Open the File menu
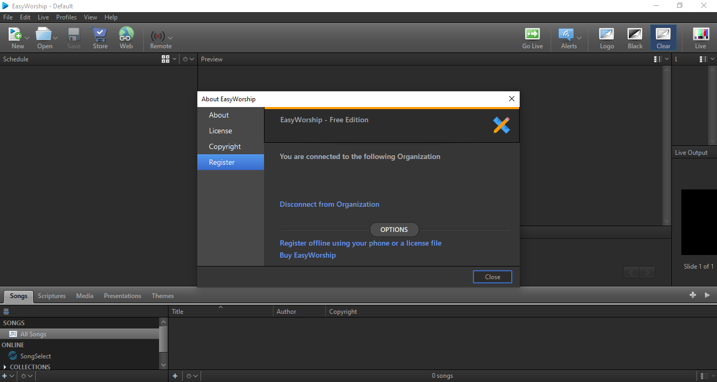The image size is (717, 382). tap(8, 17)
